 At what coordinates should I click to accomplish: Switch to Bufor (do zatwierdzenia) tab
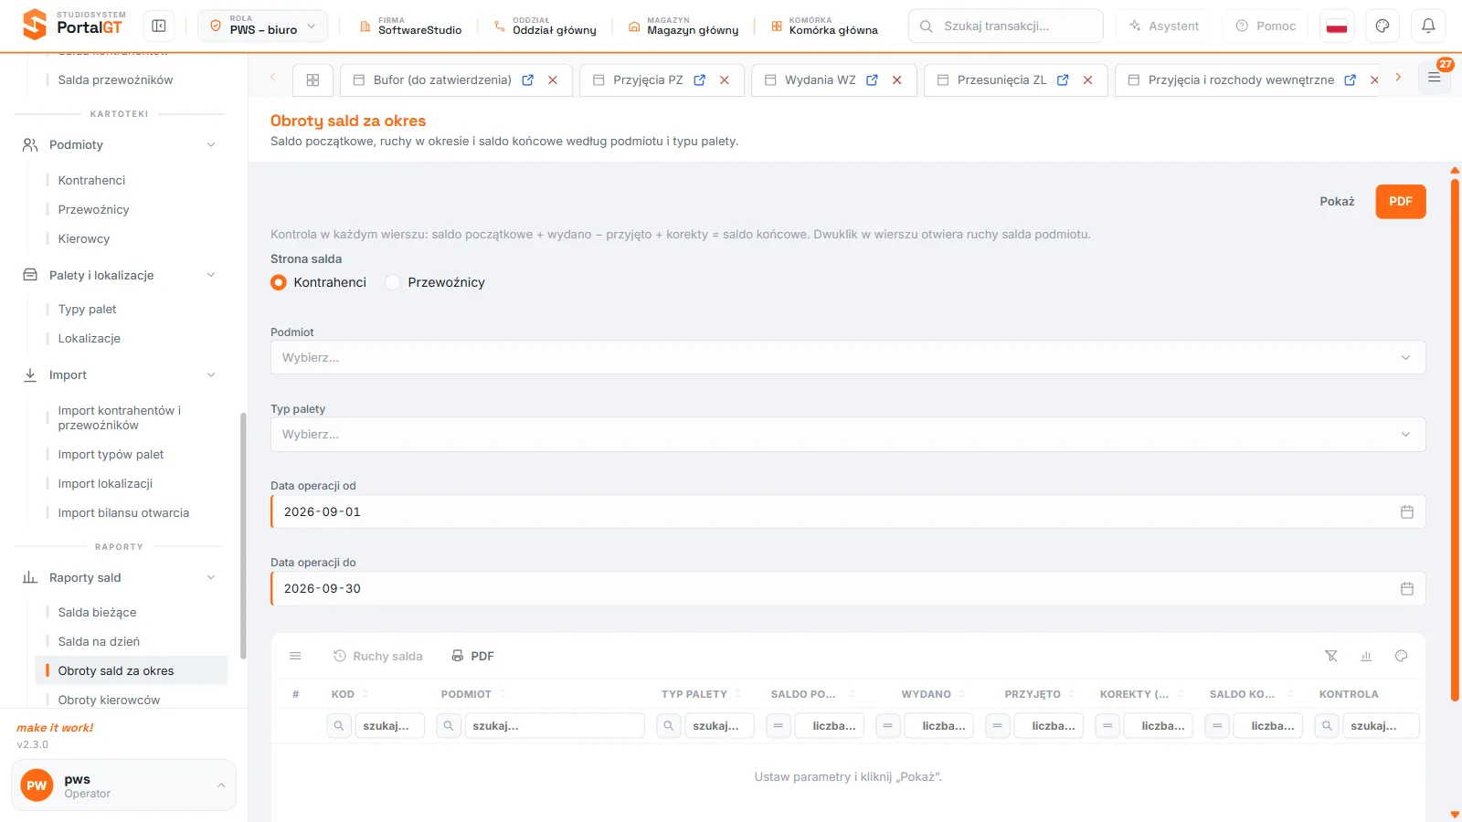point(442,80)
